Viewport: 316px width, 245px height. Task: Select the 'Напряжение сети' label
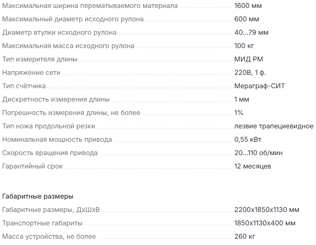click(x=31, y=73)
